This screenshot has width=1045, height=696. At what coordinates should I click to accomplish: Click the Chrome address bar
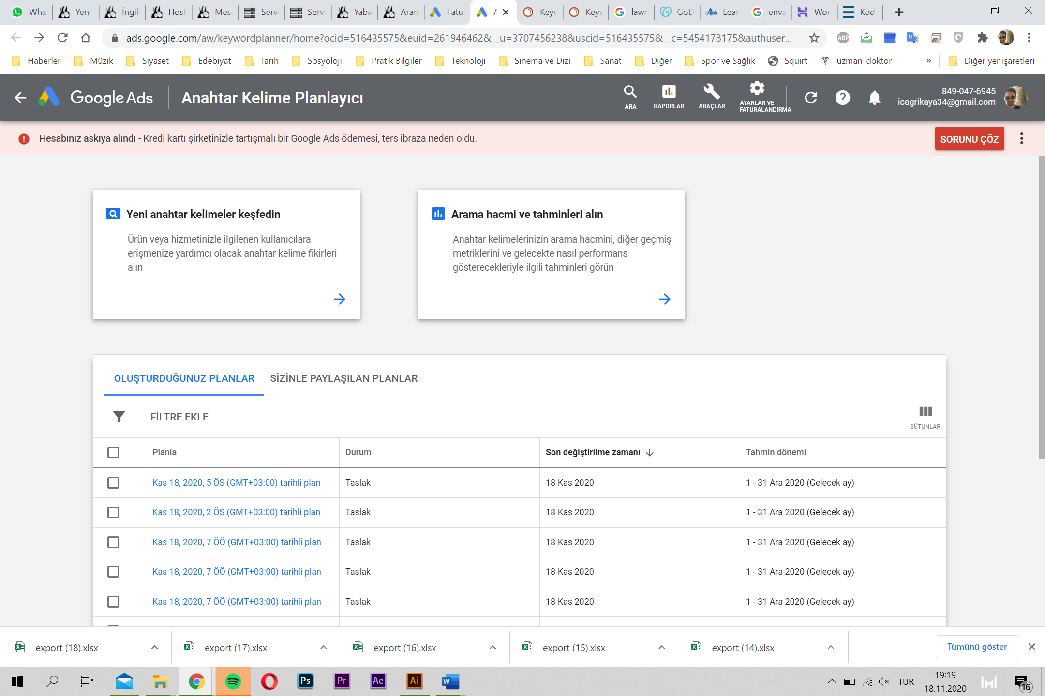(459, 38)
